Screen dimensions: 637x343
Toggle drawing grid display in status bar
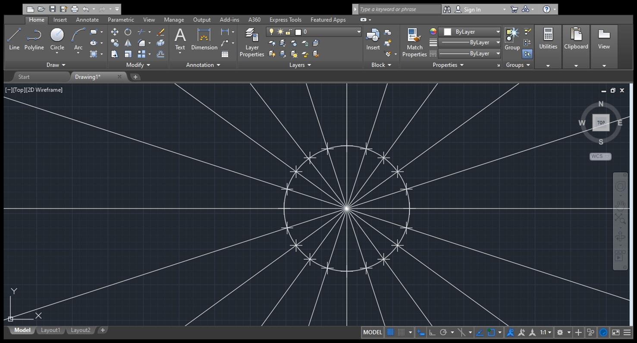(x=390, y=332)
